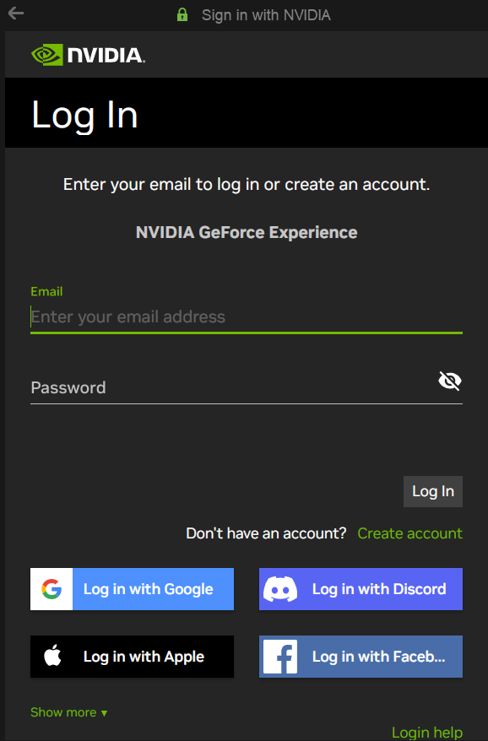Viewport: 488px width, 741px height.
Task: Click the Discord controller logo icon
Action: coord(280,589)
